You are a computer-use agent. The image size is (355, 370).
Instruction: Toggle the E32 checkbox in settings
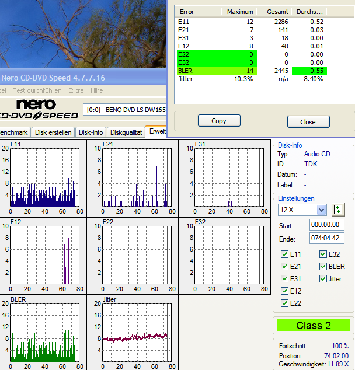tap(323, 254)
